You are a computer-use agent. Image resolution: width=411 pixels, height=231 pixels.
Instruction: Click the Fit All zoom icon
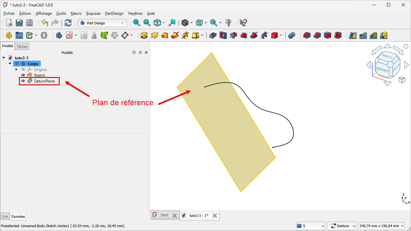click(137, 23)
